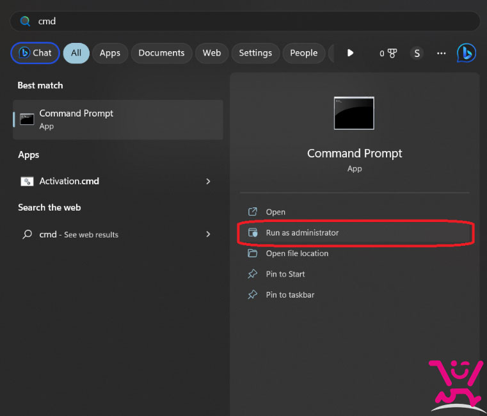Switch to the People filter tab
The image size is (487, 416).
tap(304, 53)
